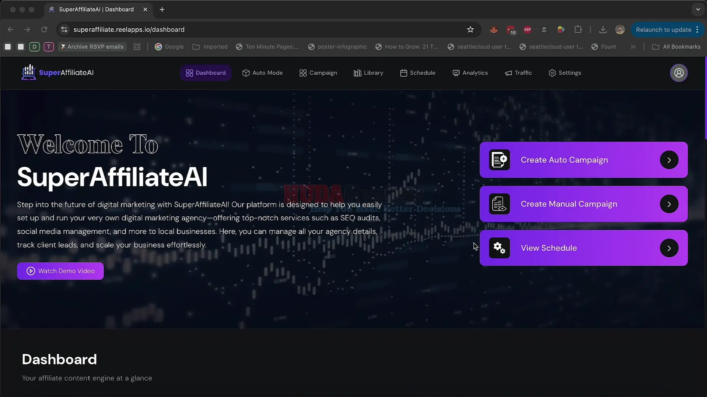Open the Campaign nav tab
Viewport: 707px width, 397px height.
click(318, 73)
